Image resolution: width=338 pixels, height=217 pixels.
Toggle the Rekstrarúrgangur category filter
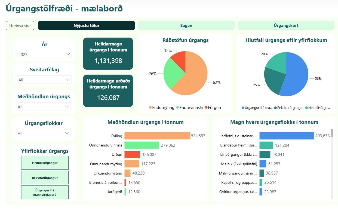pos(45,178)
